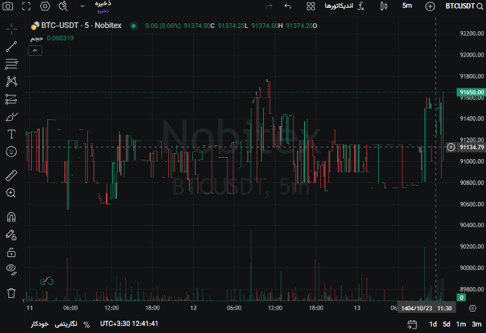Toggle magnet mode for drawings

[11, 217]
